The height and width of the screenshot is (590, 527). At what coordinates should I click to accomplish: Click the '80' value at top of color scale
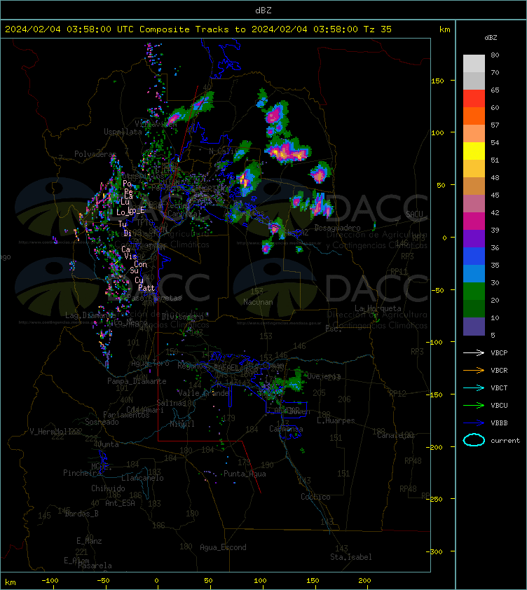(x=495, y=55)
